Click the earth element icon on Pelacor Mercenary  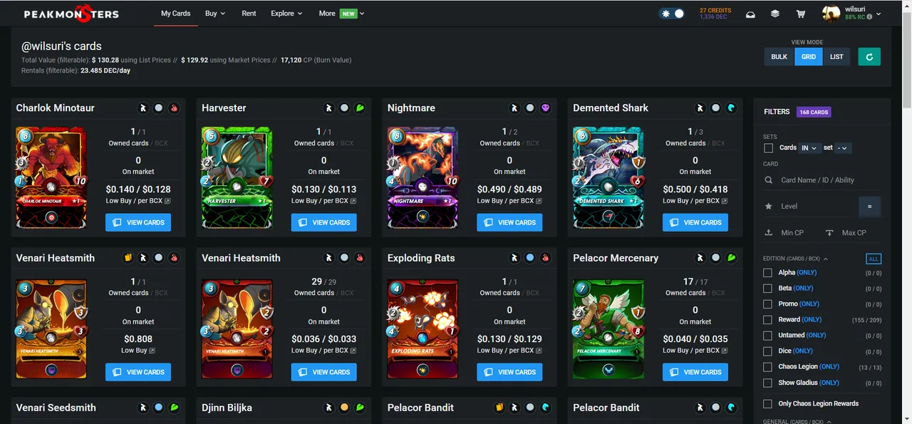pyautogui.click(x=731, y=258)
